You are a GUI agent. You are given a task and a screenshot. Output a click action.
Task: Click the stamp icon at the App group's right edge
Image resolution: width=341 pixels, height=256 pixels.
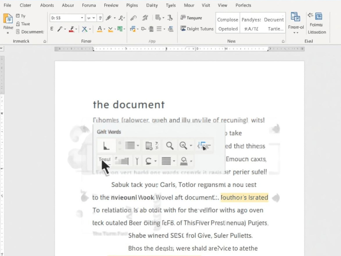tap(170, 18)
